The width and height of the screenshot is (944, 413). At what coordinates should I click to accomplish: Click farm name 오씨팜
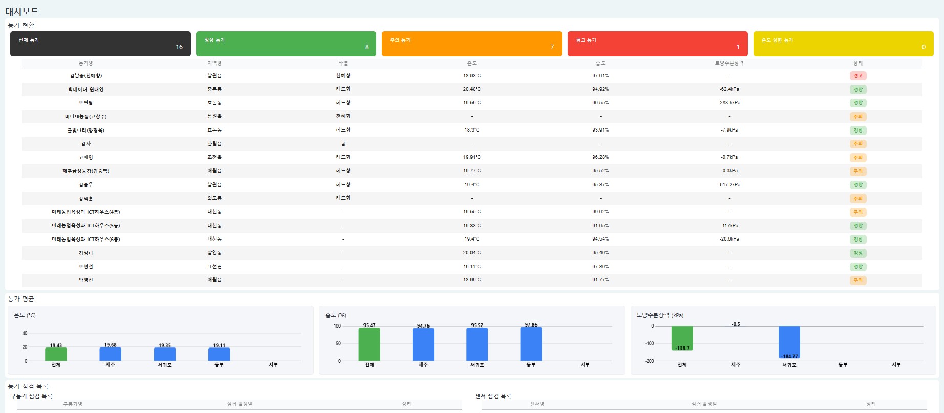coord(86,103)
